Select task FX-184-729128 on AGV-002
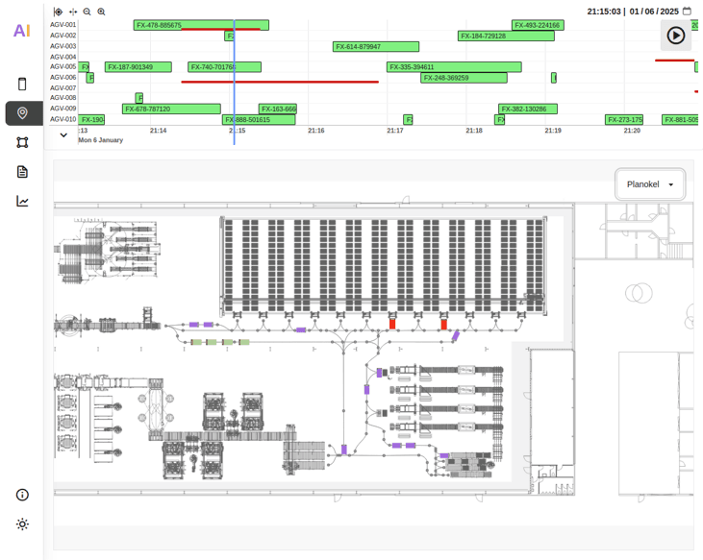This screenshot has height=560, width=703. pyautogui.click(x=506, y=36)
